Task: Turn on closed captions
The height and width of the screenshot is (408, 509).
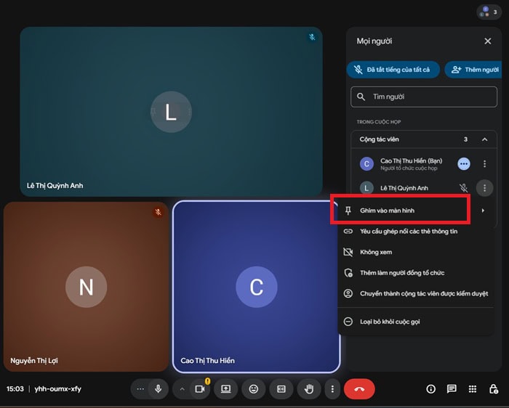Action: (281, 388)
